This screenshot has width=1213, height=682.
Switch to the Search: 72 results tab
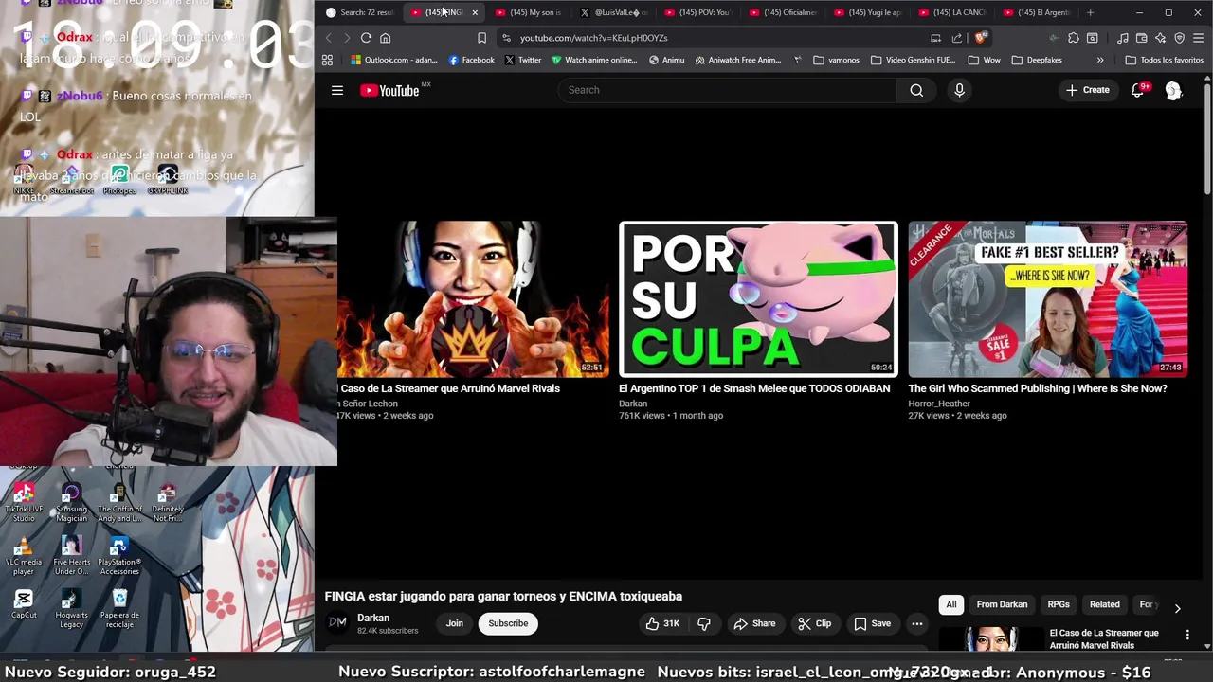point(360,12)
